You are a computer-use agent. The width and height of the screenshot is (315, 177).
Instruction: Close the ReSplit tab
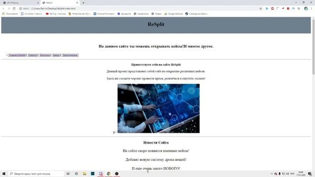click(77, 3)
